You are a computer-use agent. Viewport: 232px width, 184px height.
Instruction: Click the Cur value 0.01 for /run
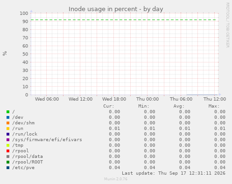point(114,129)
